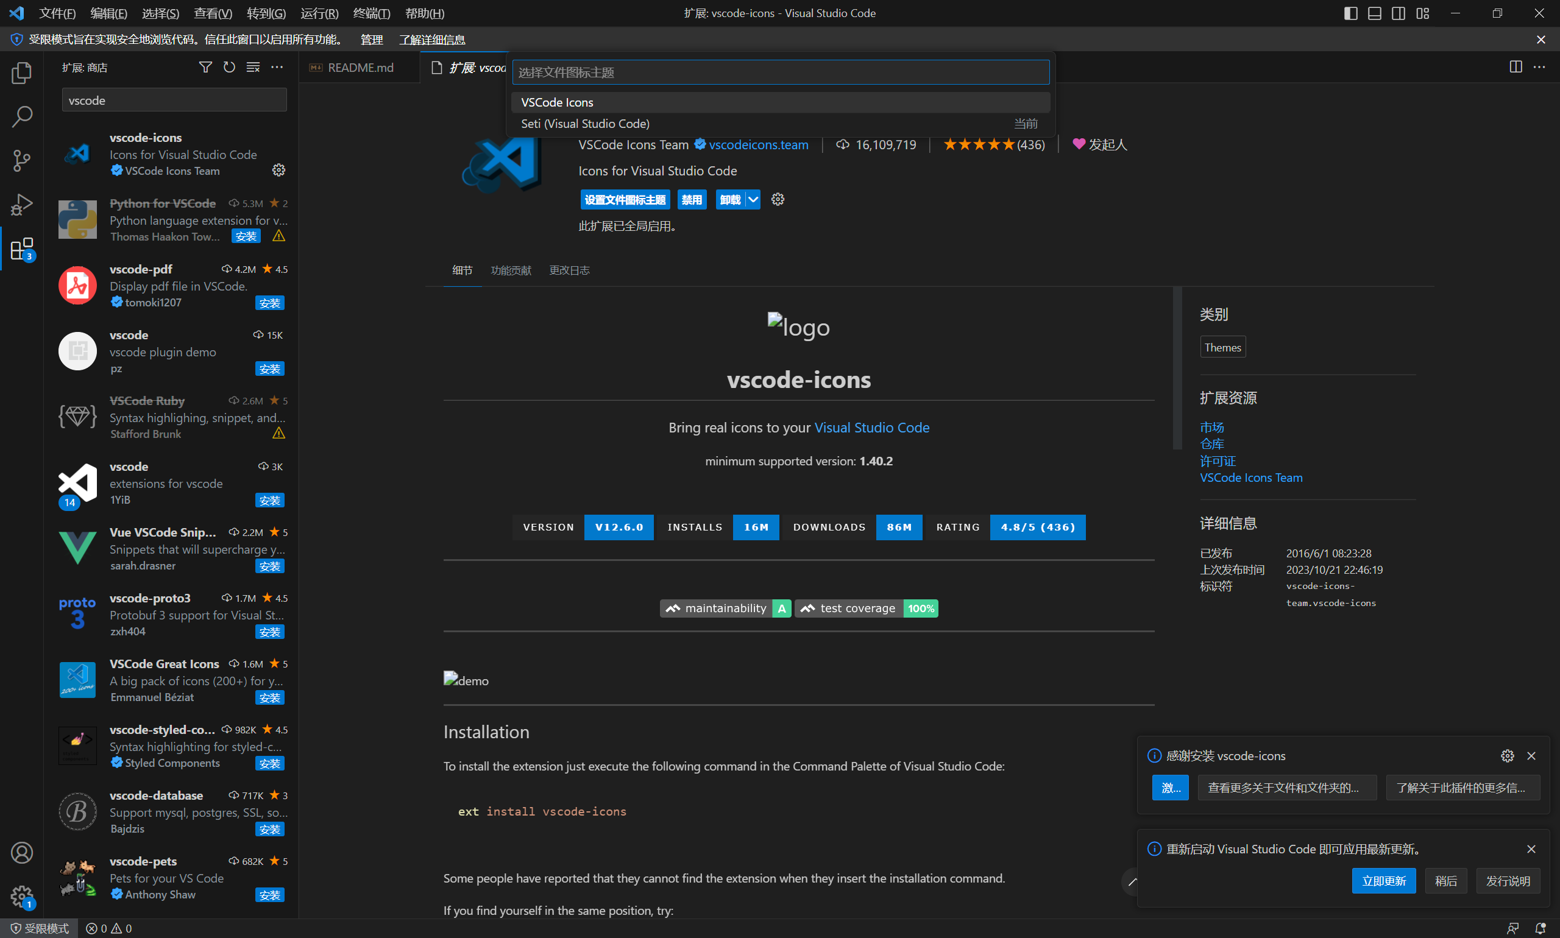The height and width of the screenshot is (938, 1560).
Task: Click errors and warnings status indicator
Action: (x=108, y=928)
